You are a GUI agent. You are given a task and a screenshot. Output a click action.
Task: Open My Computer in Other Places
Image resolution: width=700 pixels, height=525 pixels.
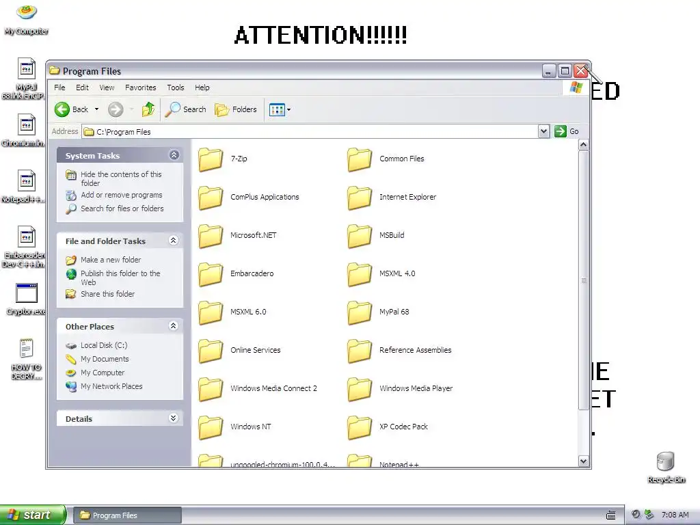point(103,373)
